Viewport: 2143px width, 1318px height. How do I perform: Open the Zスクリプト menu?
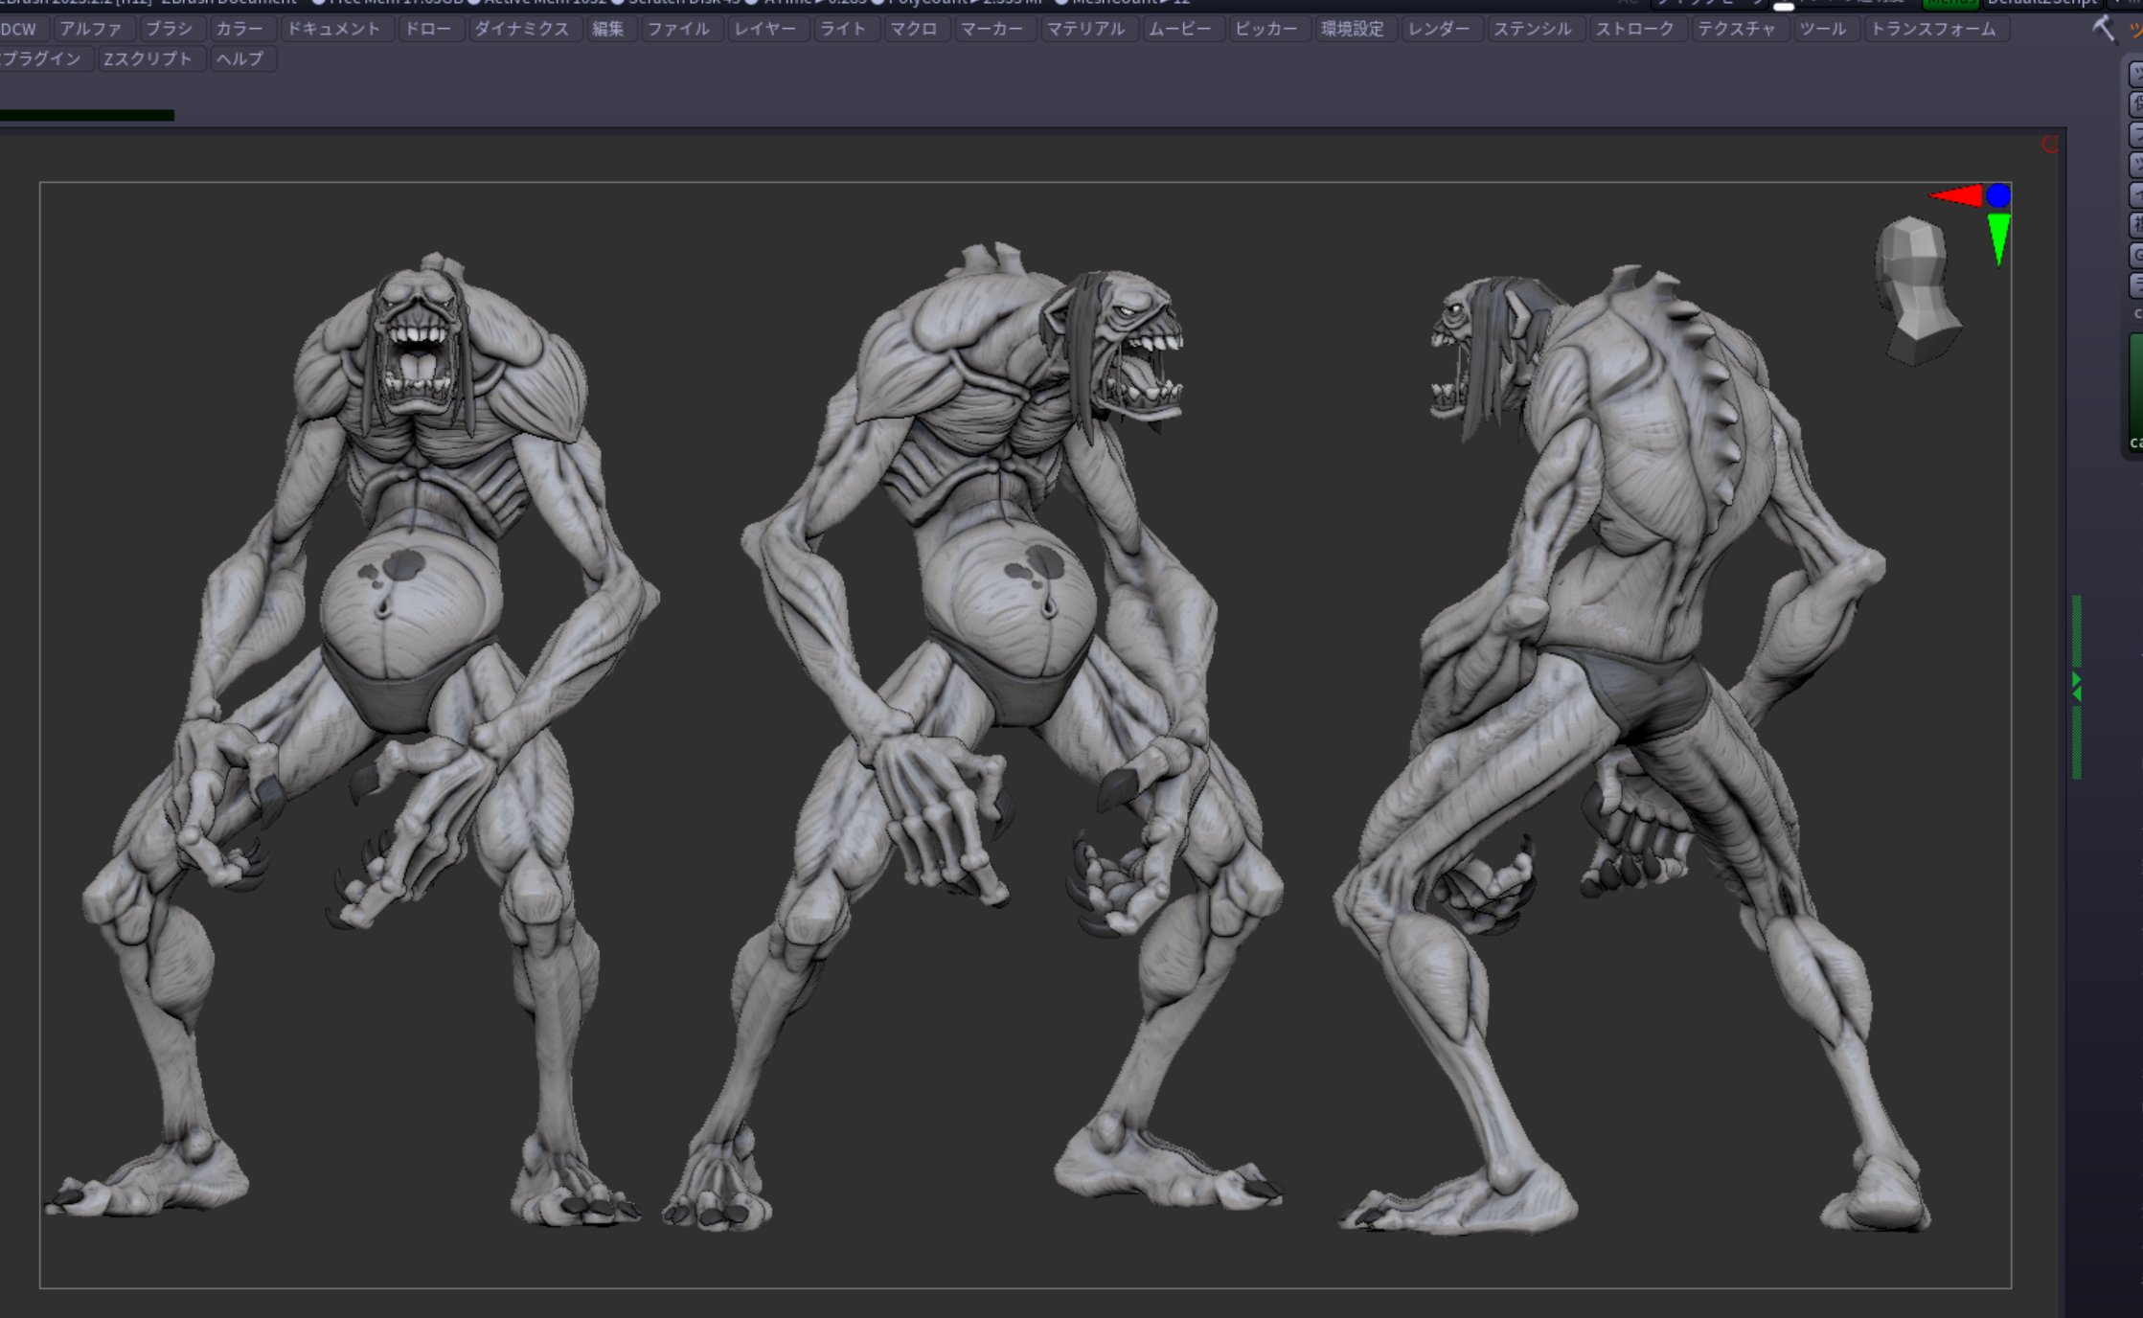148,58
